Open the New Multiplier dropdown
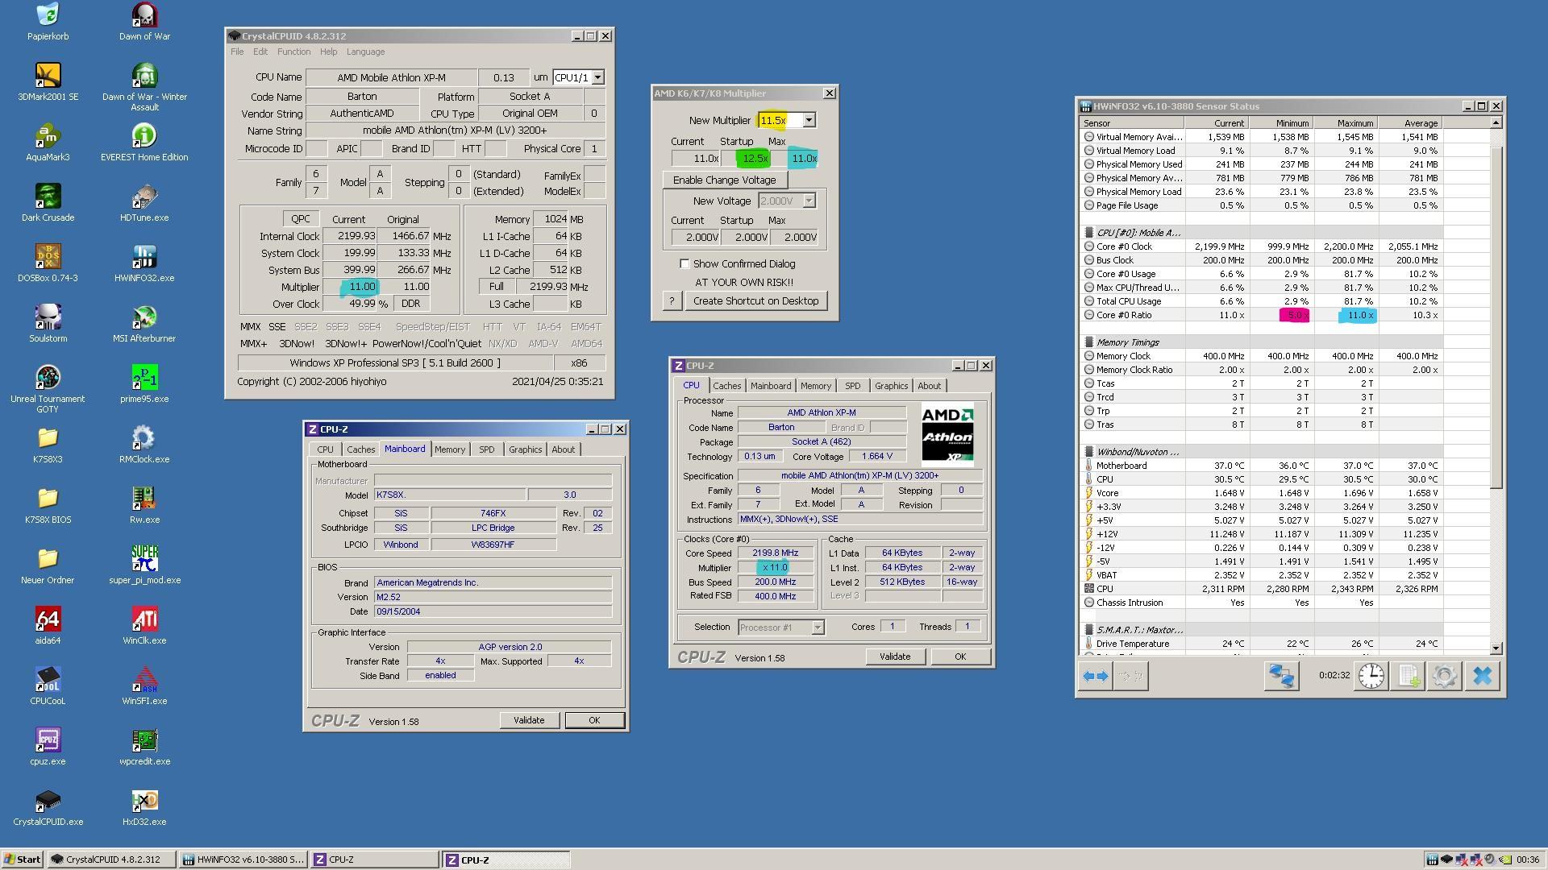Image resolution: width=1548 pixels, height=870 pixels. (809, 120)
